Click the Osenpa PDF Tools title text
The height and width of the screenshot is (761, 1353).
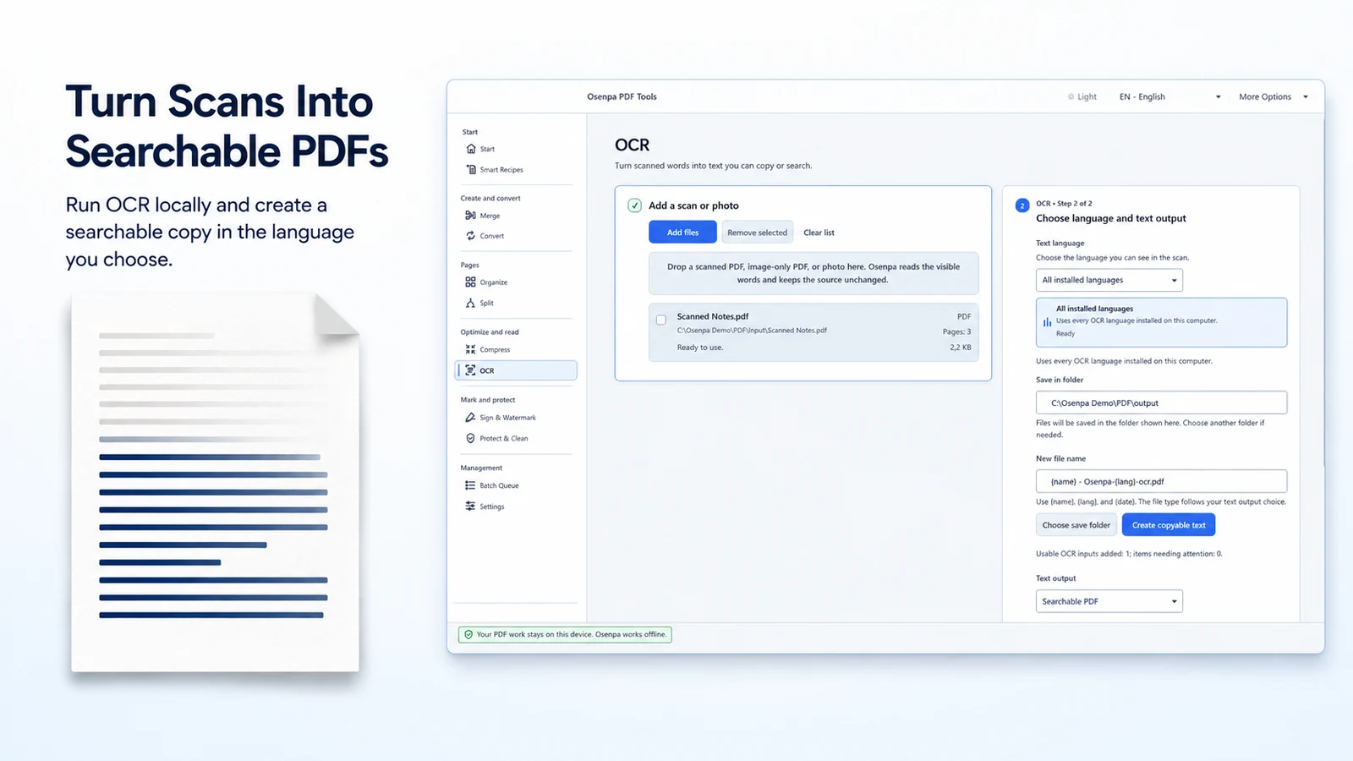point(622,96)
